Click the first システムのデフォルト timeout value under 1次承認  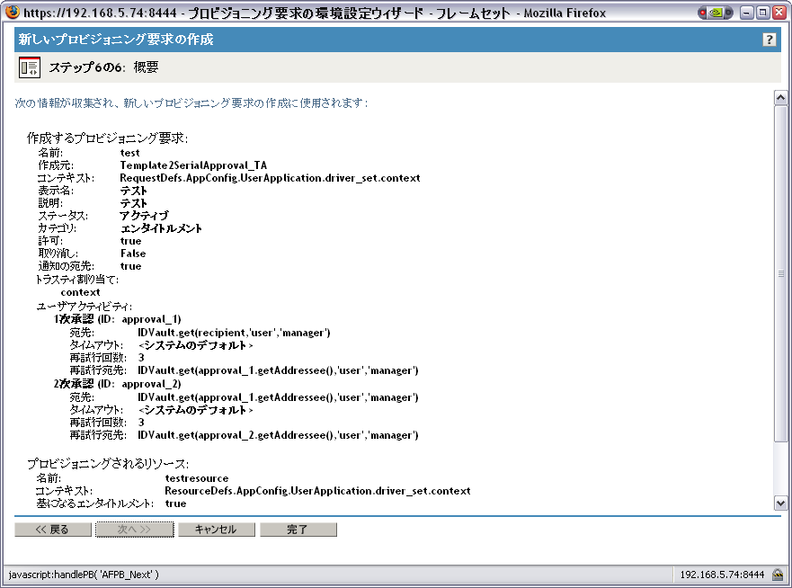click(x=195, y=345)
